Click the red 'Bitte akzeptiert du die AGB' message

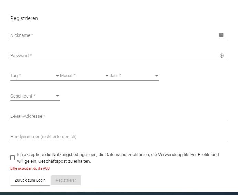[x=30, y=168]
